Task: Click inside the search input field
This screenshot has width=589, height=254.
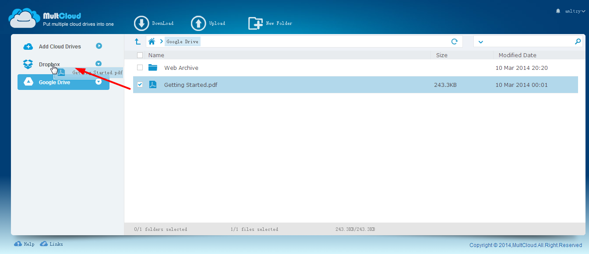Action: click(x=528, y=41)
